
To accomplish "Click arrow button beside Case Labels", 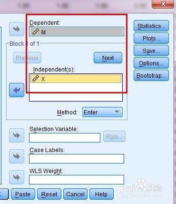I will click(17, 156).
